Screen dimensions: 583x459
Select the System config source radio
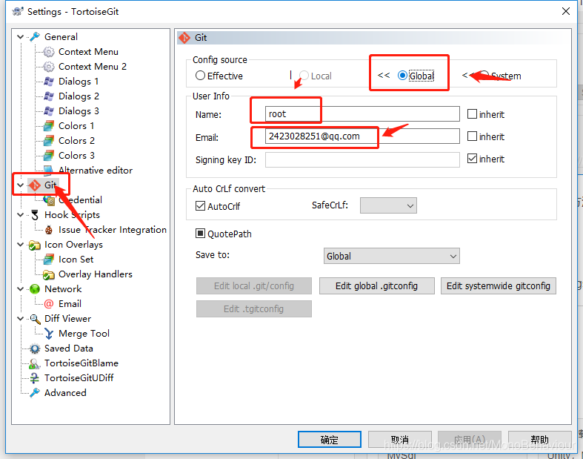pyautogui.click(x=484, y=74)
